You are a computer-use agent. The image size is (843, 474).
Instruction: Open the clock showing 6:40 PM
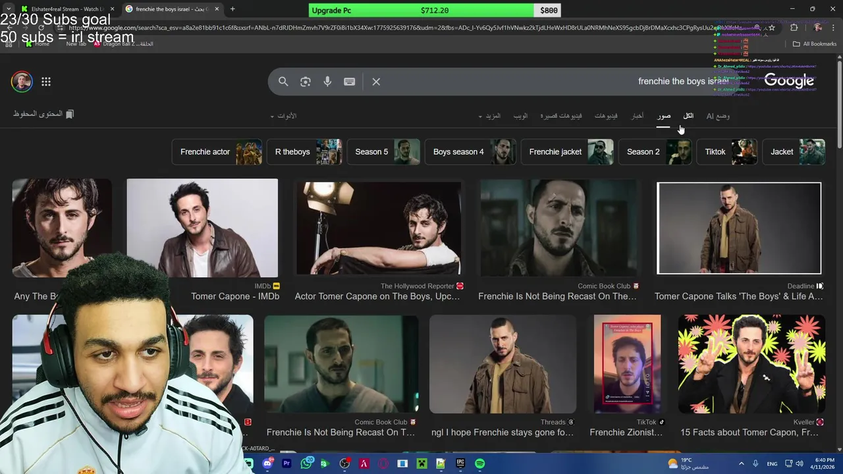coord(825,463)
